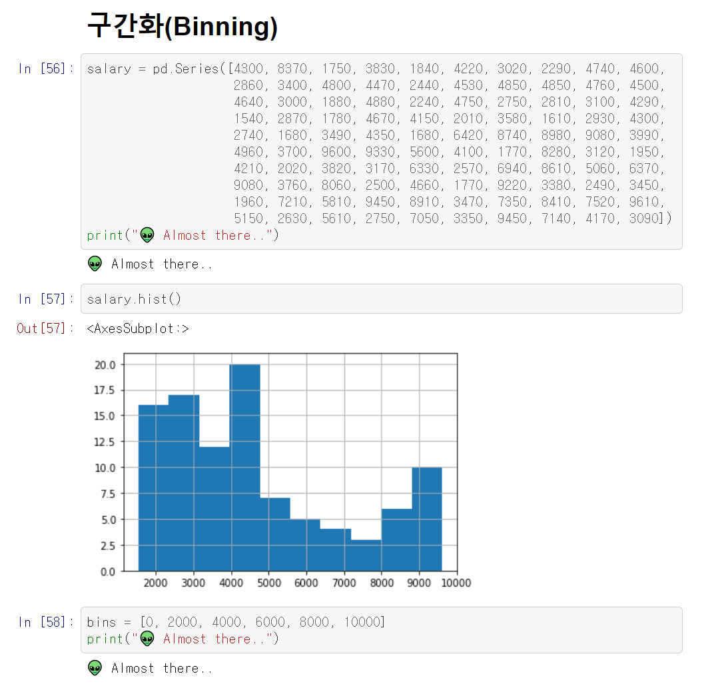This screenshot has height=684, width=724.
Task: Click the value 3090 at end of Series
Action: pyautogui.click(x=644, y=218)
